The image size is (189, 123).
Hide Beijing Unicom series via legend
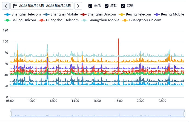[x=20, y=20]
